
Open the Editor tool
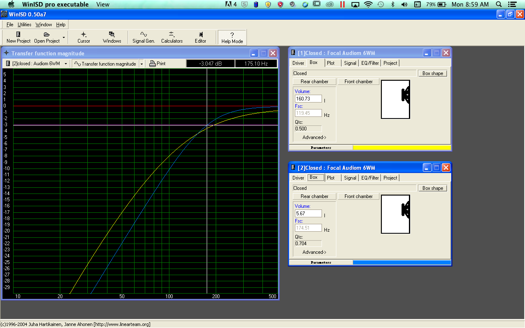pos(201,37)
